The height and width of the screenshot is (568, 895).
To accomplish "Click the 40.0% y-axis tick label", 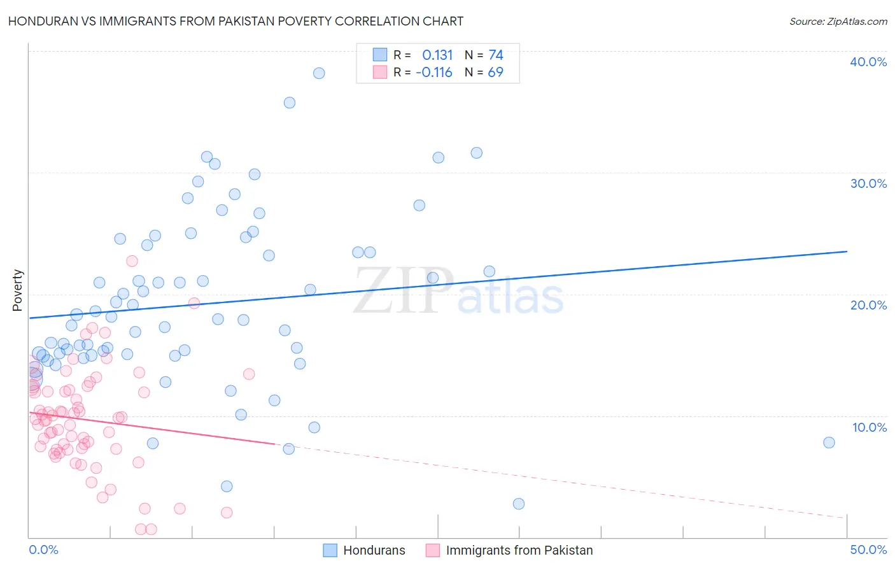I will (x=868, y=62).
